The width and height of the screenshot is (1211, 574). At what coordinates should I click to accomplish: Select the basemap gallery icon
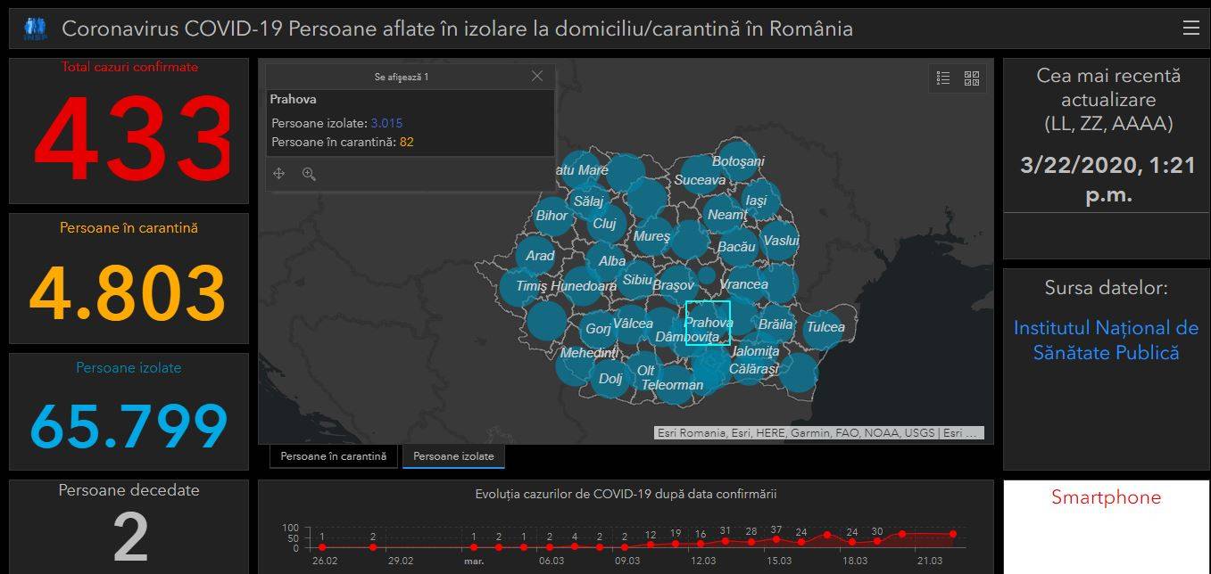[x=972, y=78]
